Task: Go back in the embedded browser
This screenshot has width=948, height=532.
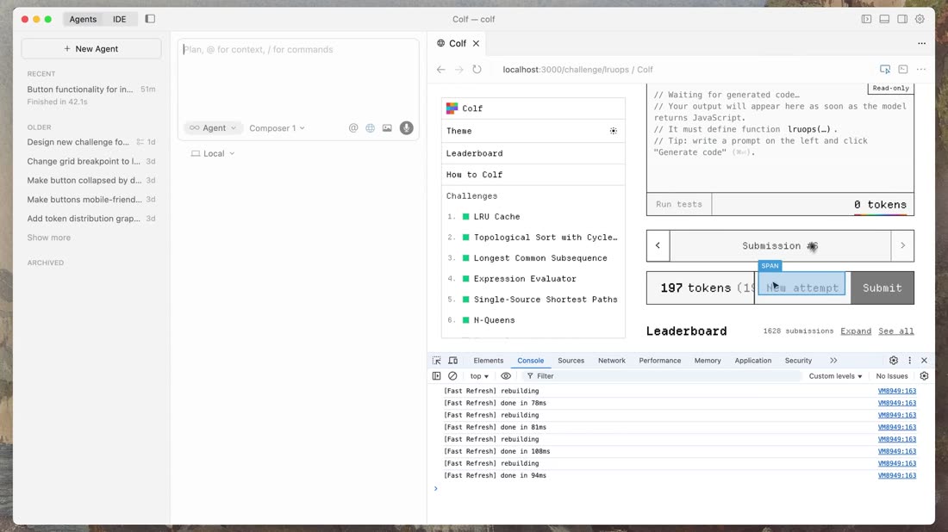Action: point(440,70)
